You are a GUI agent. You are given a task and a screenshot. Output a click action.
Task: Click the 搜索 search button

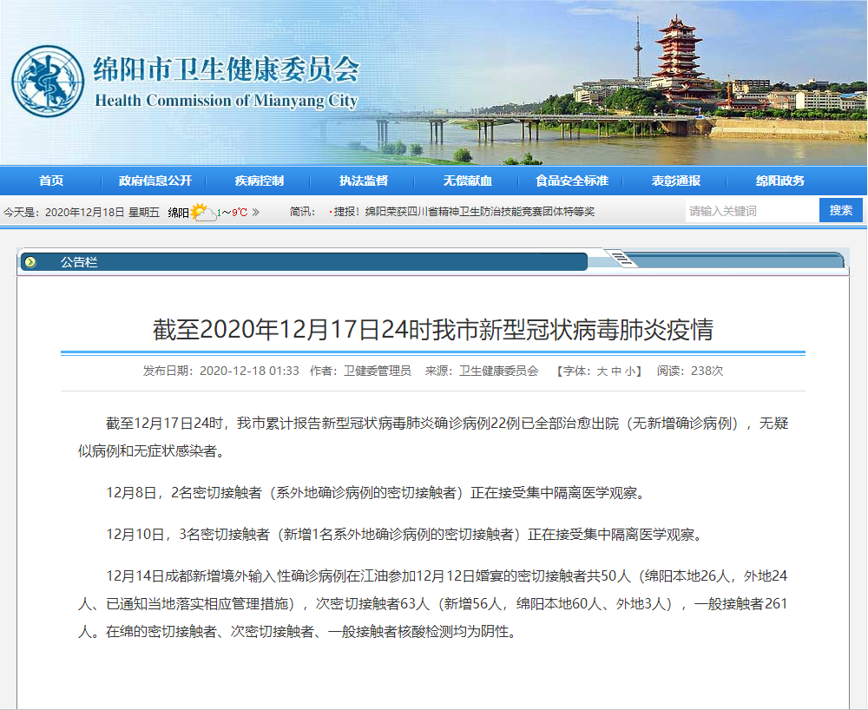click(x=841, y=210)
